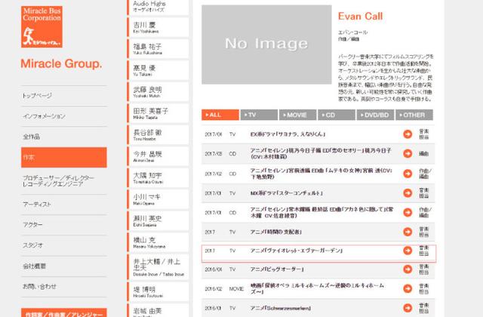Select 横山 克 Masaru Yokoyama in the artist list
The image size is (483, 317).
click(158, 242)
